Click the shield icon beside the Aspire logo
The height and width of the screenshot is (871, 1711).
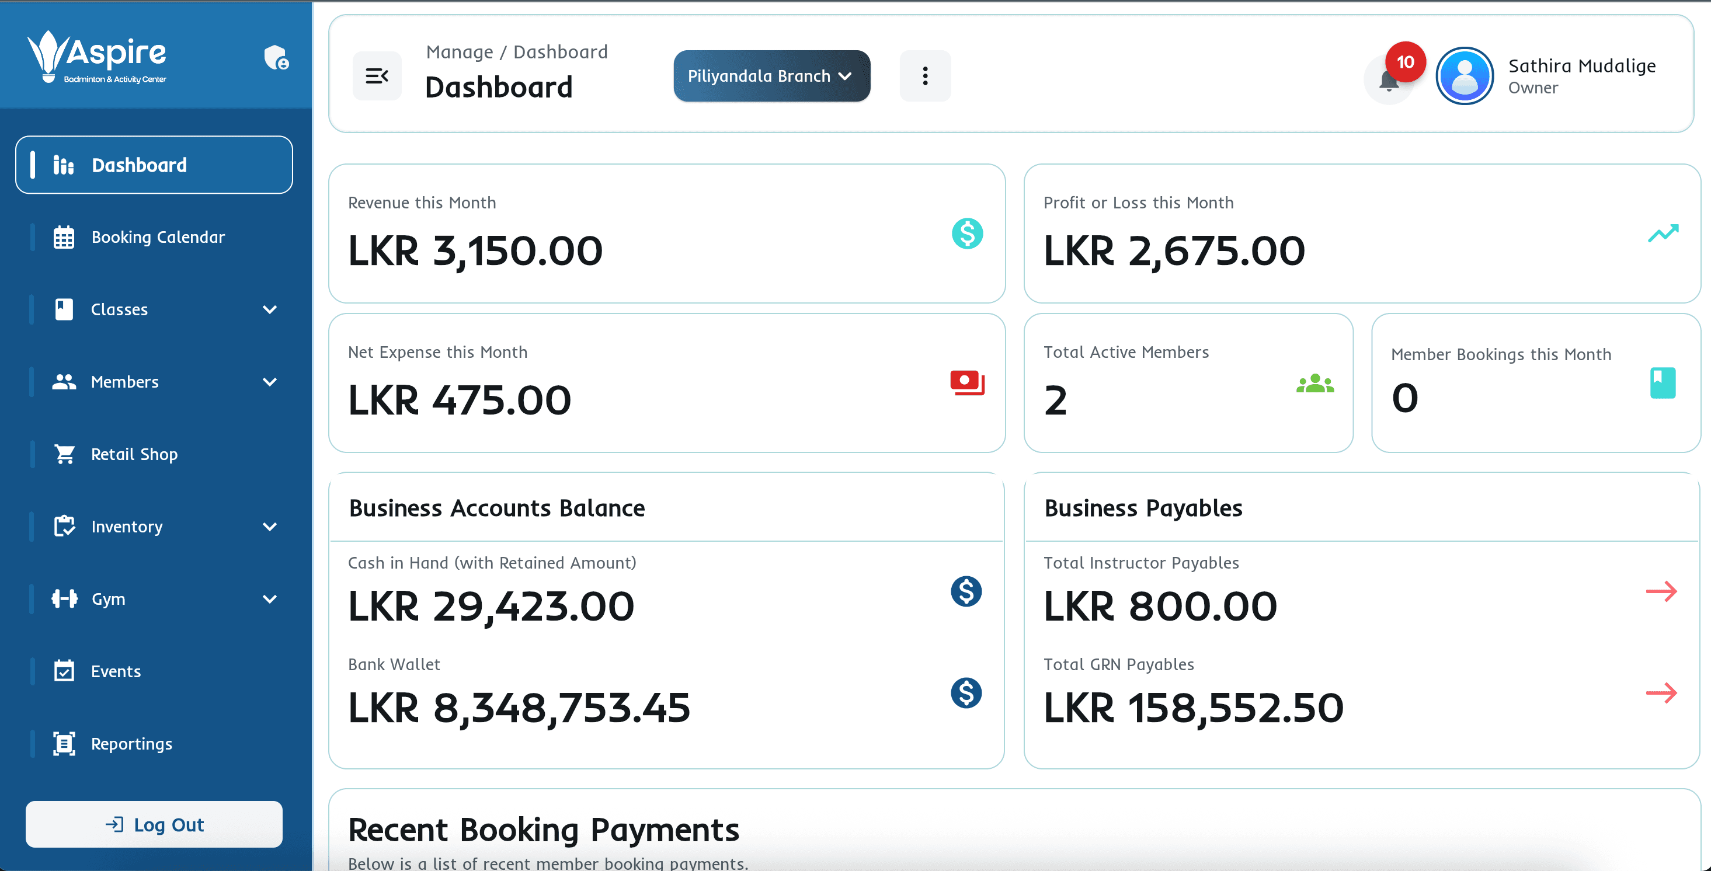276,58
